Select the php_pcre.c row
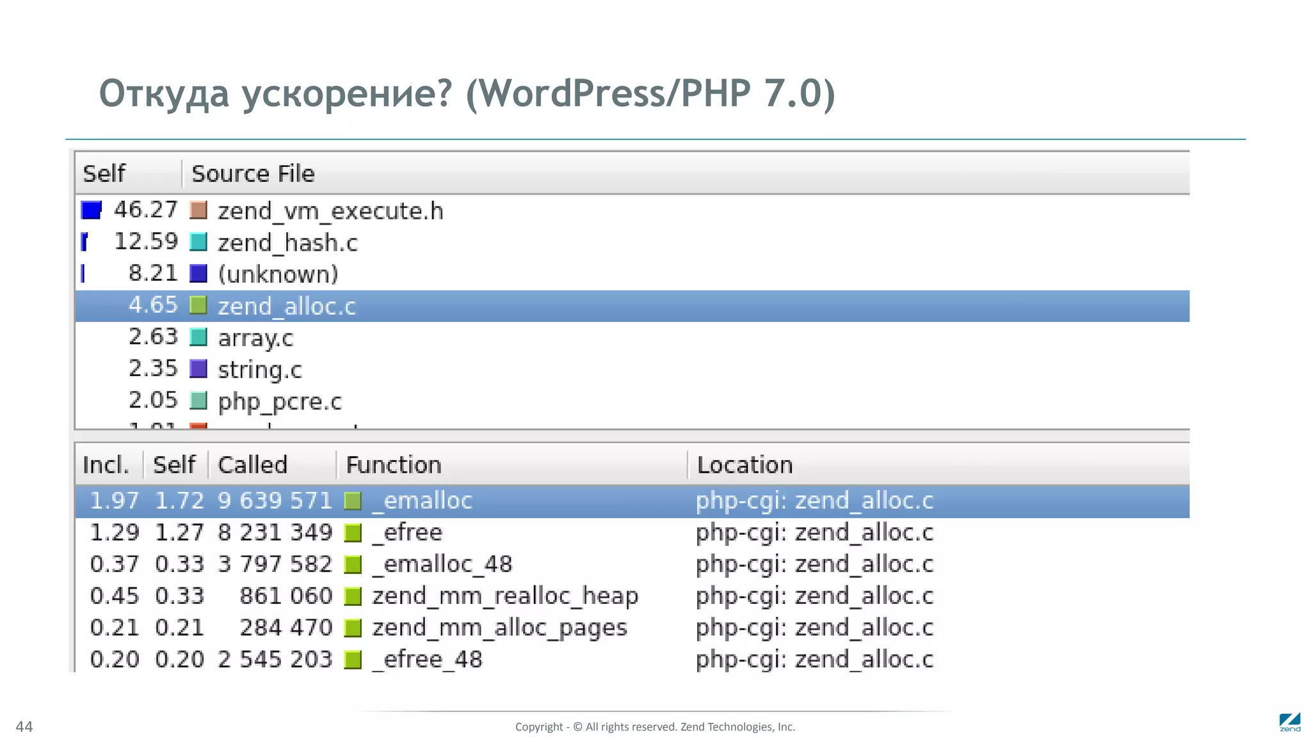1311x737 pixels. (632, 400)
